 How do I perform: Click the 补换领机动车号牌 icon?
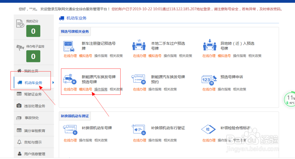(70, 130)
